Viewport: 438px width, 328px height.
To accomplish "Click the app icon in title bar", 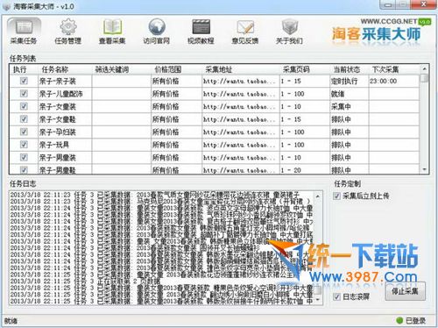I will [6, 6].
